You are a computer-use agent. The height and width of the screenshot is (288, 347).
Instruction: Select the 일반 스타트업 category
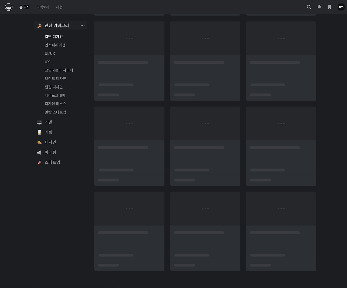click(x=55, y=112)
